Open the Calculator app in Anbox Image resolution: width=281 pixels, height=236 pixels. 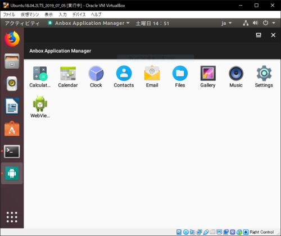click(x=40, y=77)
